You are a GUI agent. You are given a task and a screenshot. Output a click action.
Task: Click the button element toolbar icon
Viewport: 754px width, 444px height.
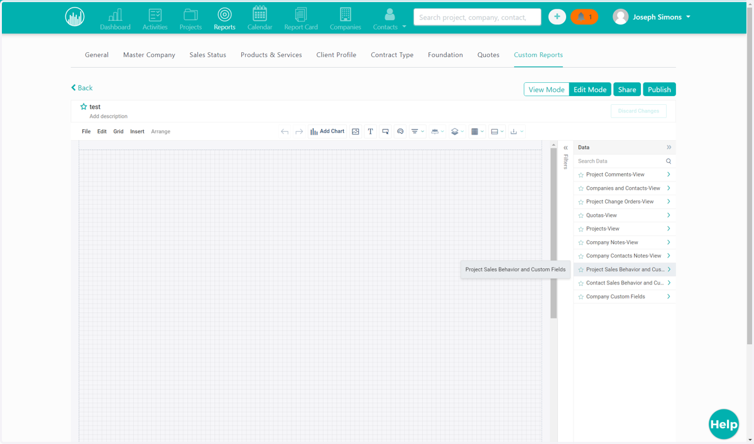coord(385,131)
